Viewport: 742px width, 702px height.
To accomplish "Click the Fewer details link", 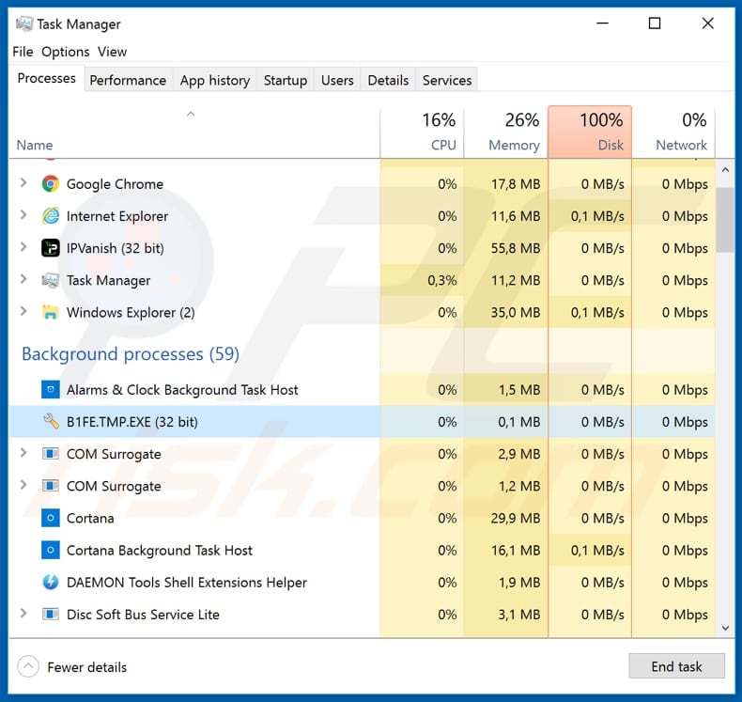I will pyautogui.click(x=87, y=667).
